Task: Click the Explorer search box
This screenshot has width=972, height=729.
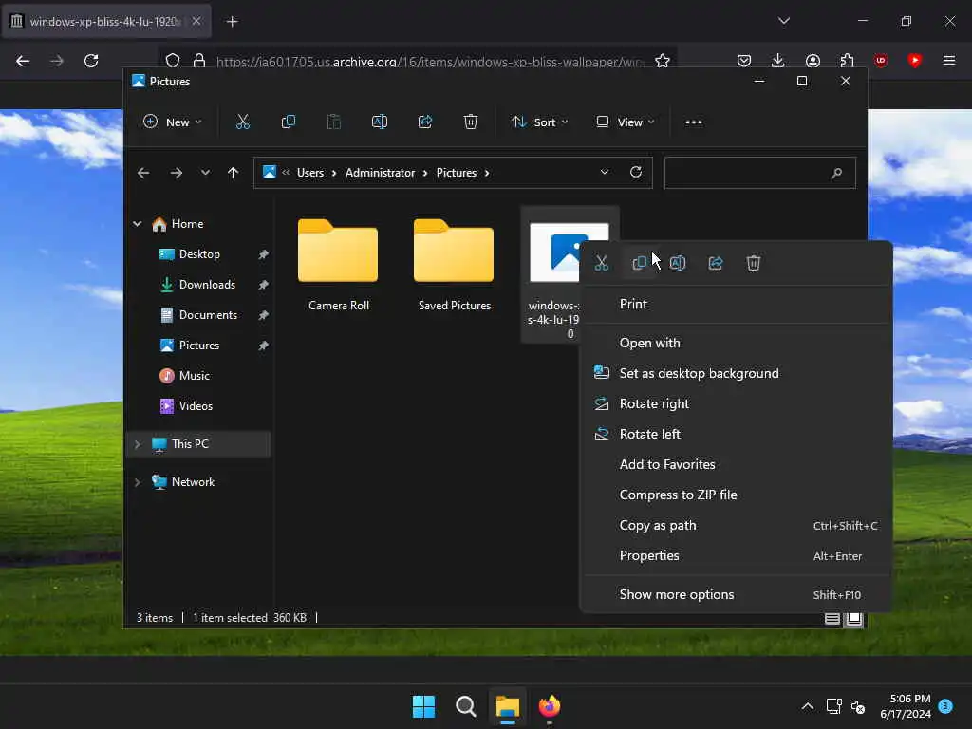Action: [759, 173]
